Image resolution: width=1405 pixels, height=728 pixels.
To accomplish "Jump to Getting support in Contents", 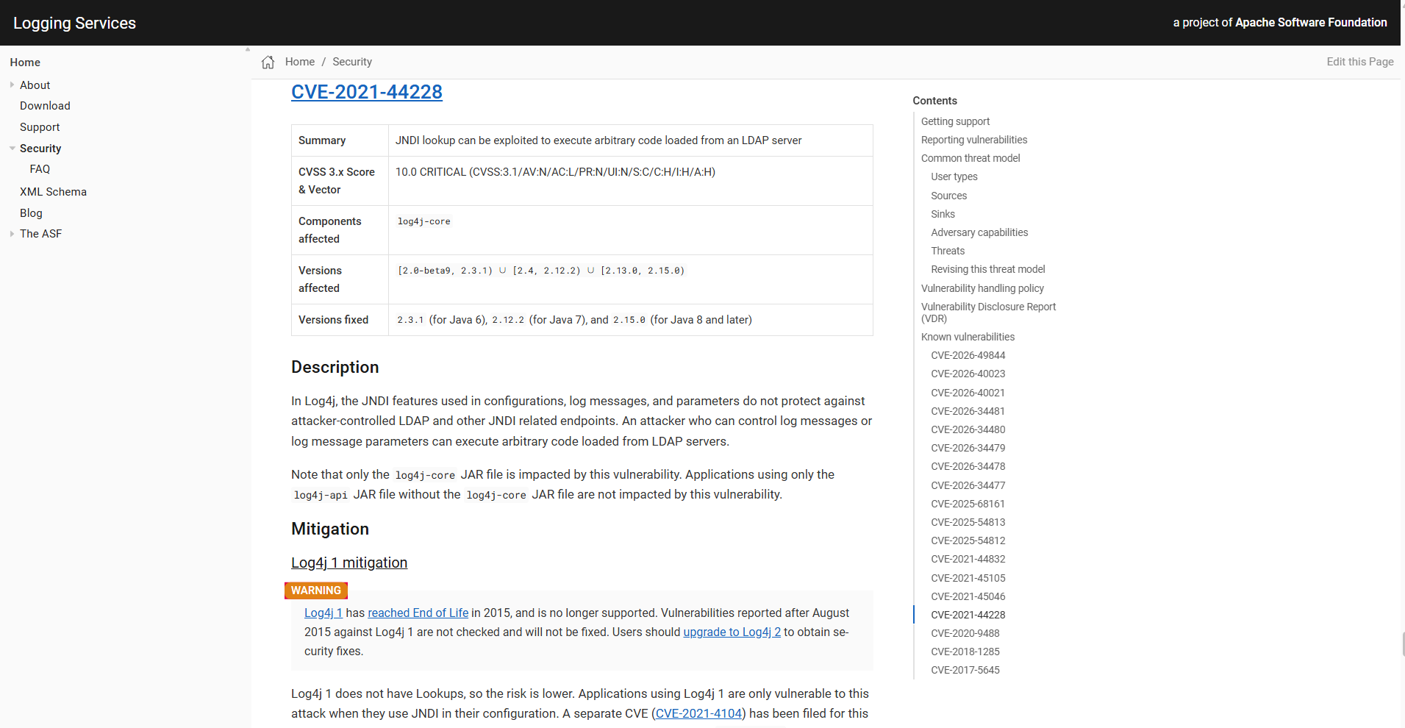I will coord(955,121).
